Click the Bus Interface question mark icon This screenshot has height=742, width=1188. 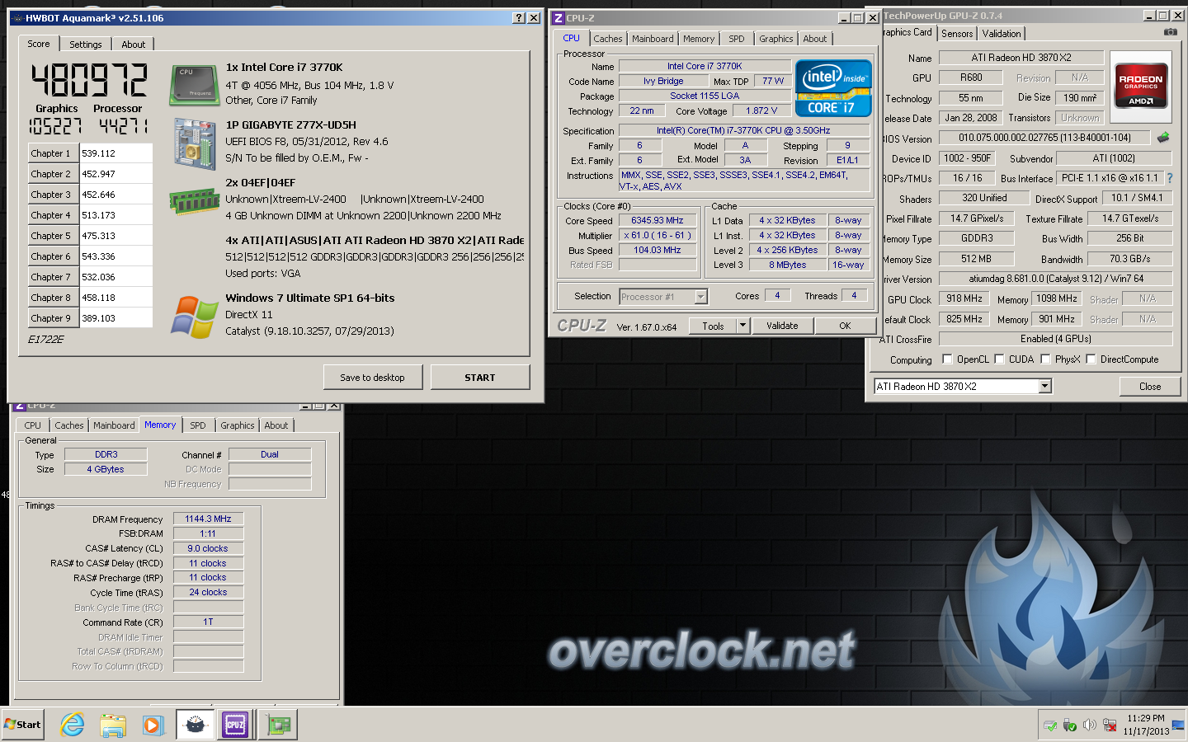point(1169,178)
